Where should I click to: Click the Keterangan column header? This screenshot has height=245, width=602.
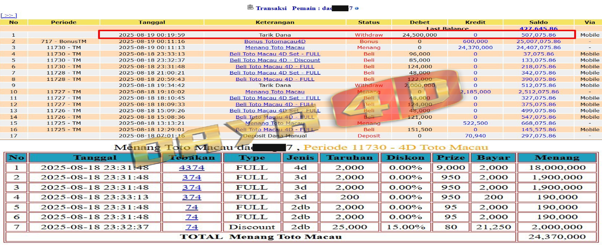click(x=275, y=22)
